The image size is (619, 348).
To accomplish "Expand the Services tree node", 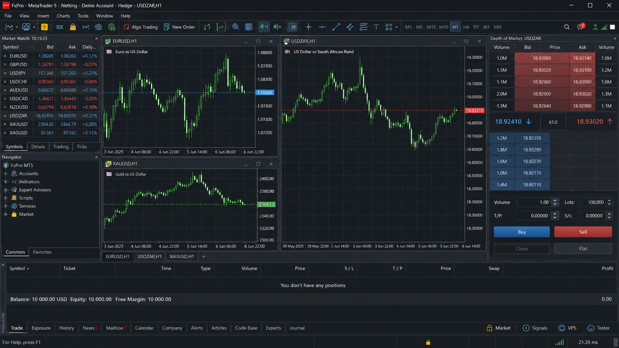I will [6, 206].
